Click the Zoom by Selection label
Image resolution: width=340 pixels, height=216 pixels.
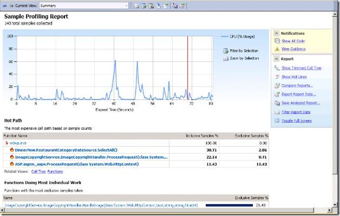click(x=244, y=58)
